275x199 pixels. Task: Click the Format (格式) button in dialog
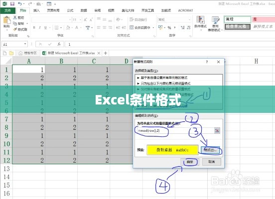click(210, 150)
